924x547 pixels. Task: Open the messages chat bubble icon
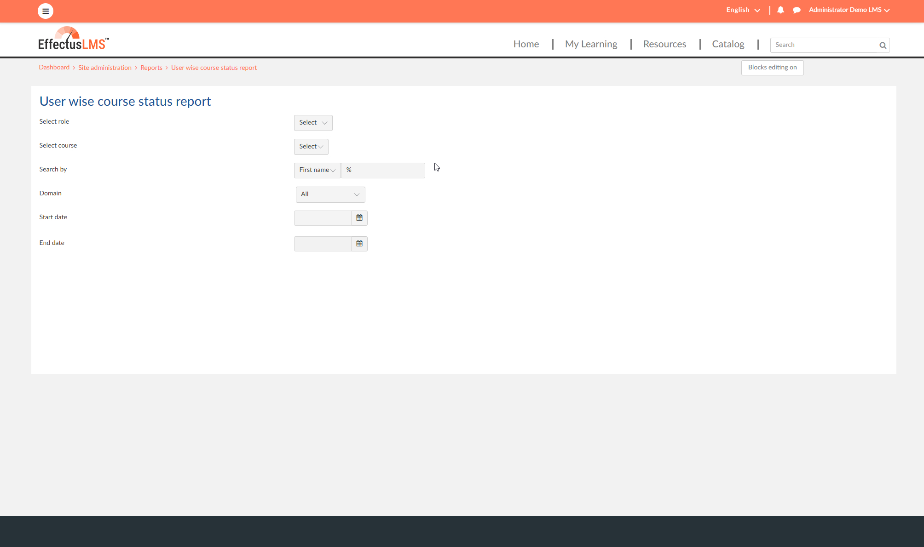[x=797, y=10]
